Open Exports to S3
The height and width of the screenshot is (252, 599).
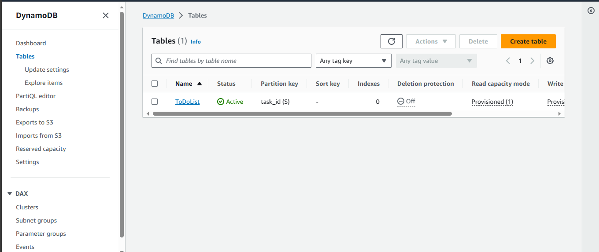(x=34, y=122)
